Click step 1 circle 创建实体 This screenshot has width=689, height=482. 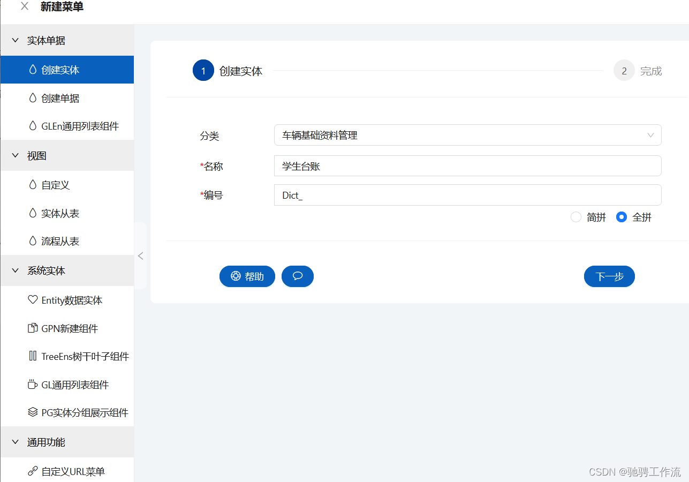(203, 70)
